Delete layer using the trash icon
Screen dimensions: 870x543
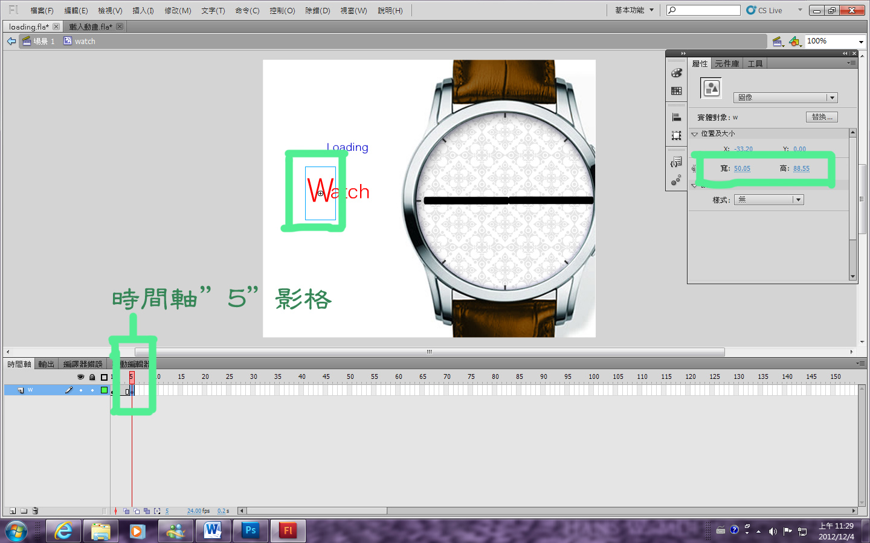(x=34, y=510)
